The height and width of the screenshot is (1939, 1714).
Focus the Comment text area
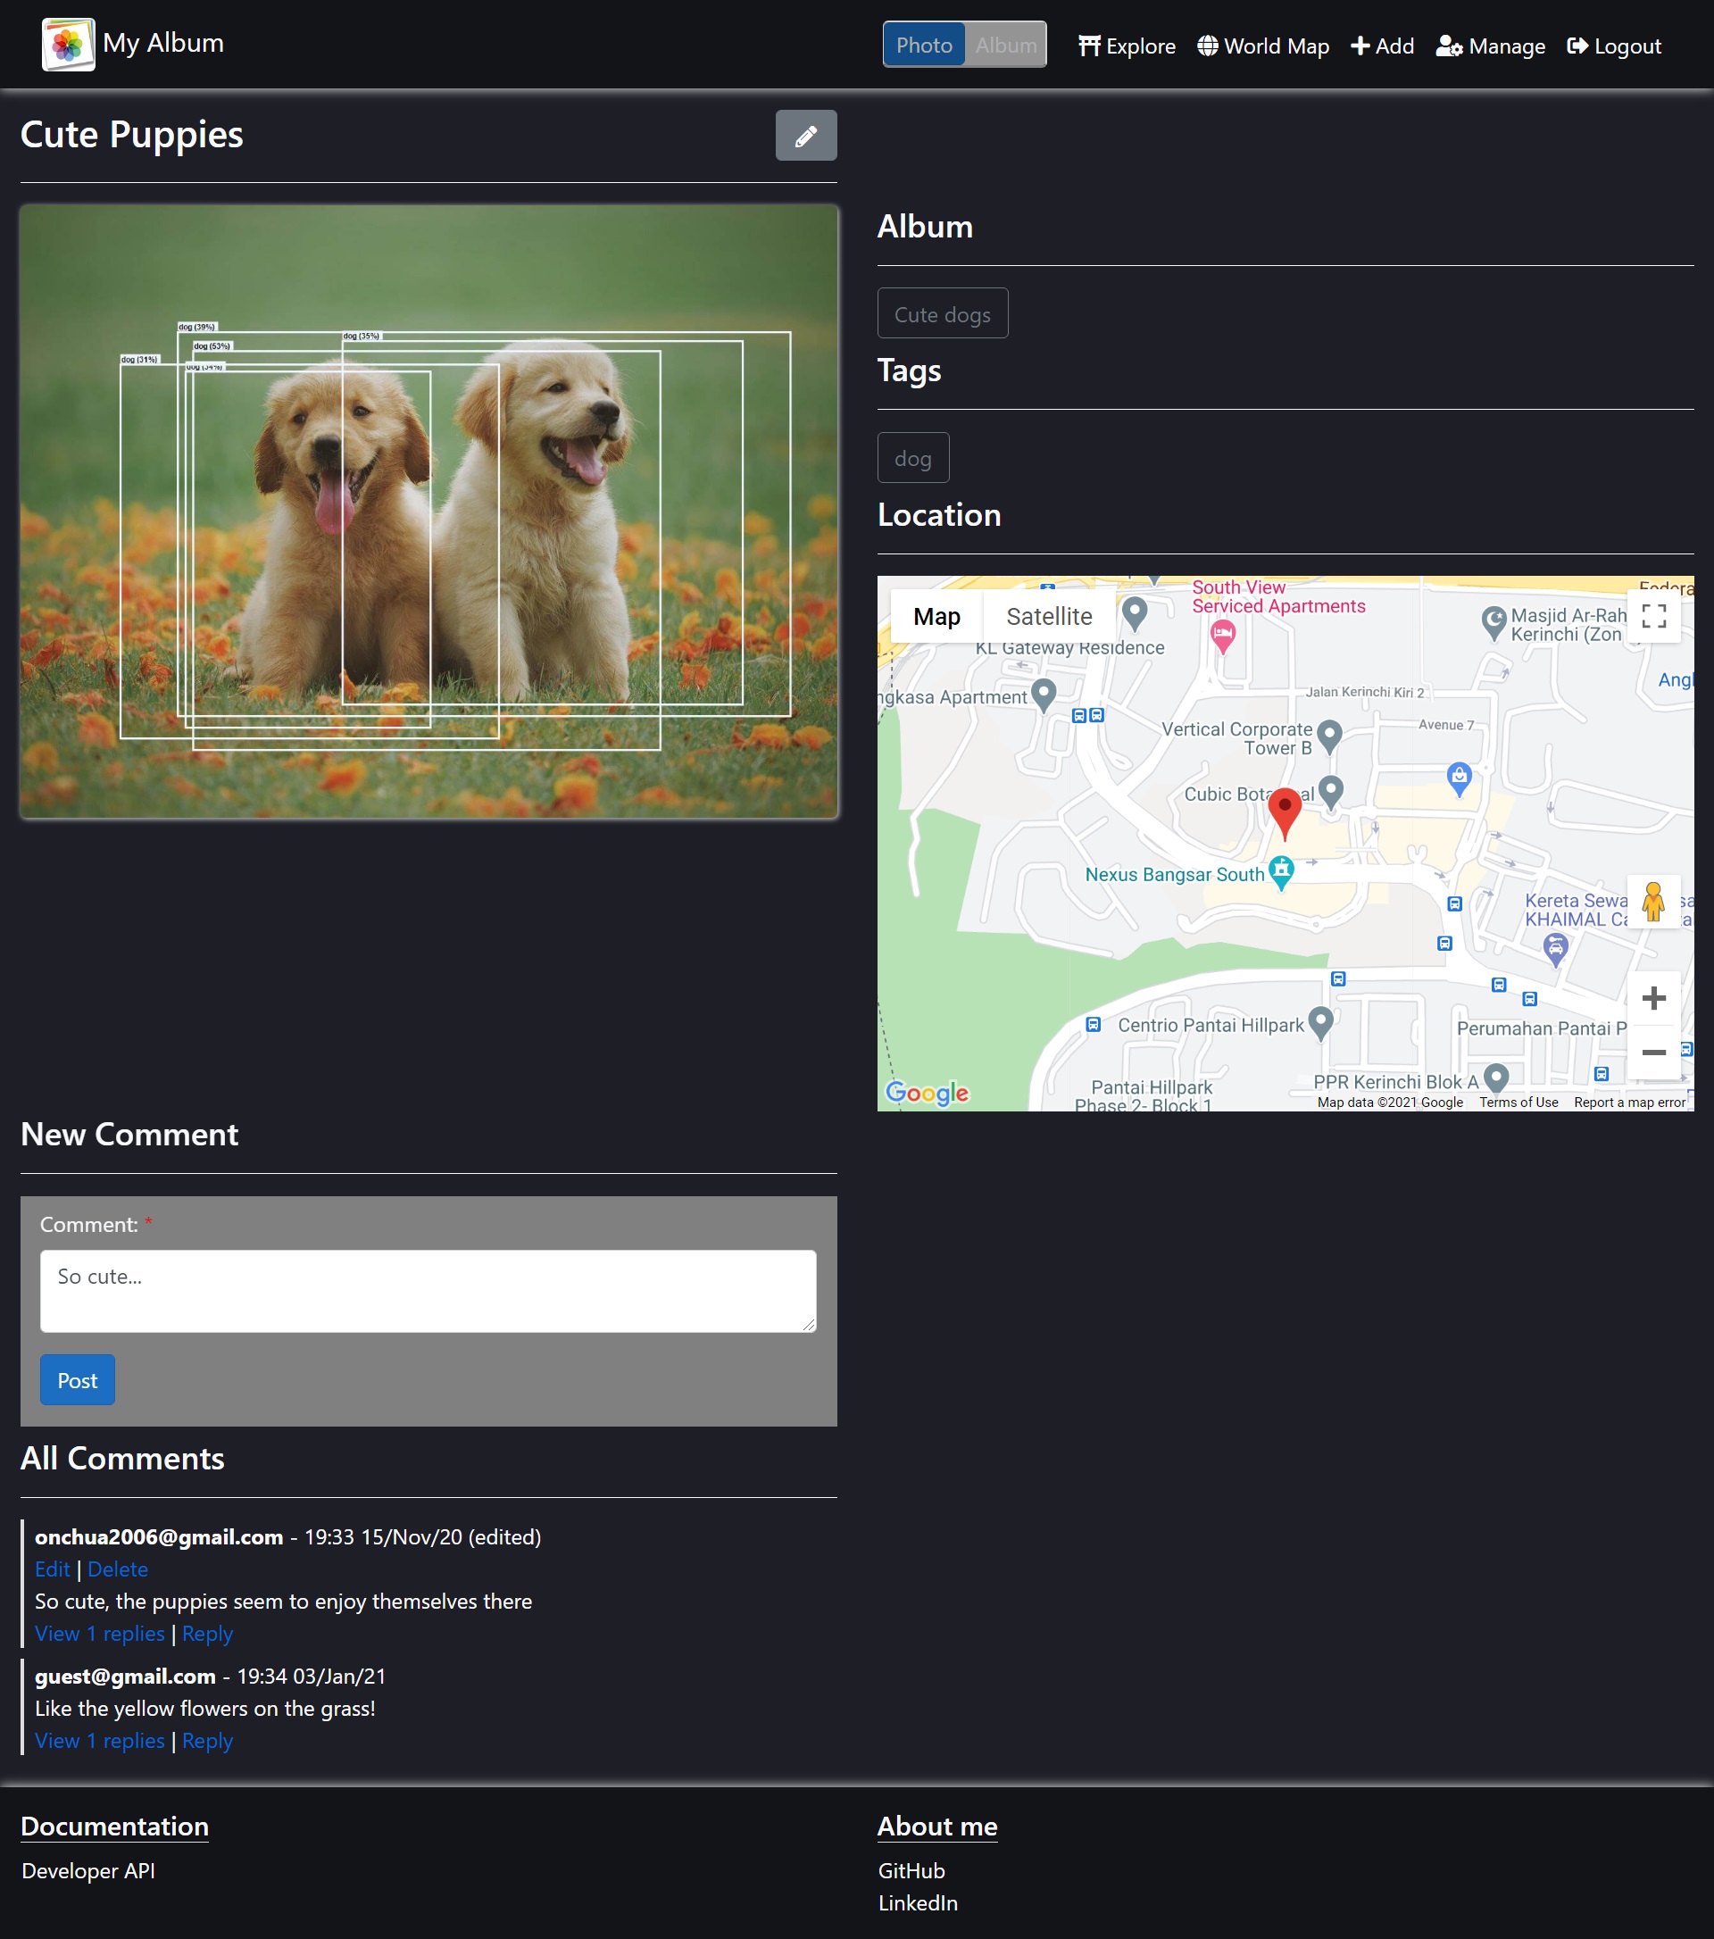(x=428, y=1290)
